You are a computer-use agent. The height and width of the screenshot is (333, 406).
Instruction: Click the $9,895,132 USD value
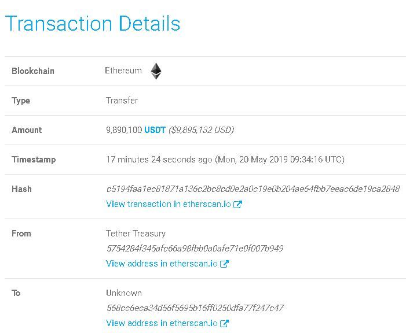tap(201, 130)
